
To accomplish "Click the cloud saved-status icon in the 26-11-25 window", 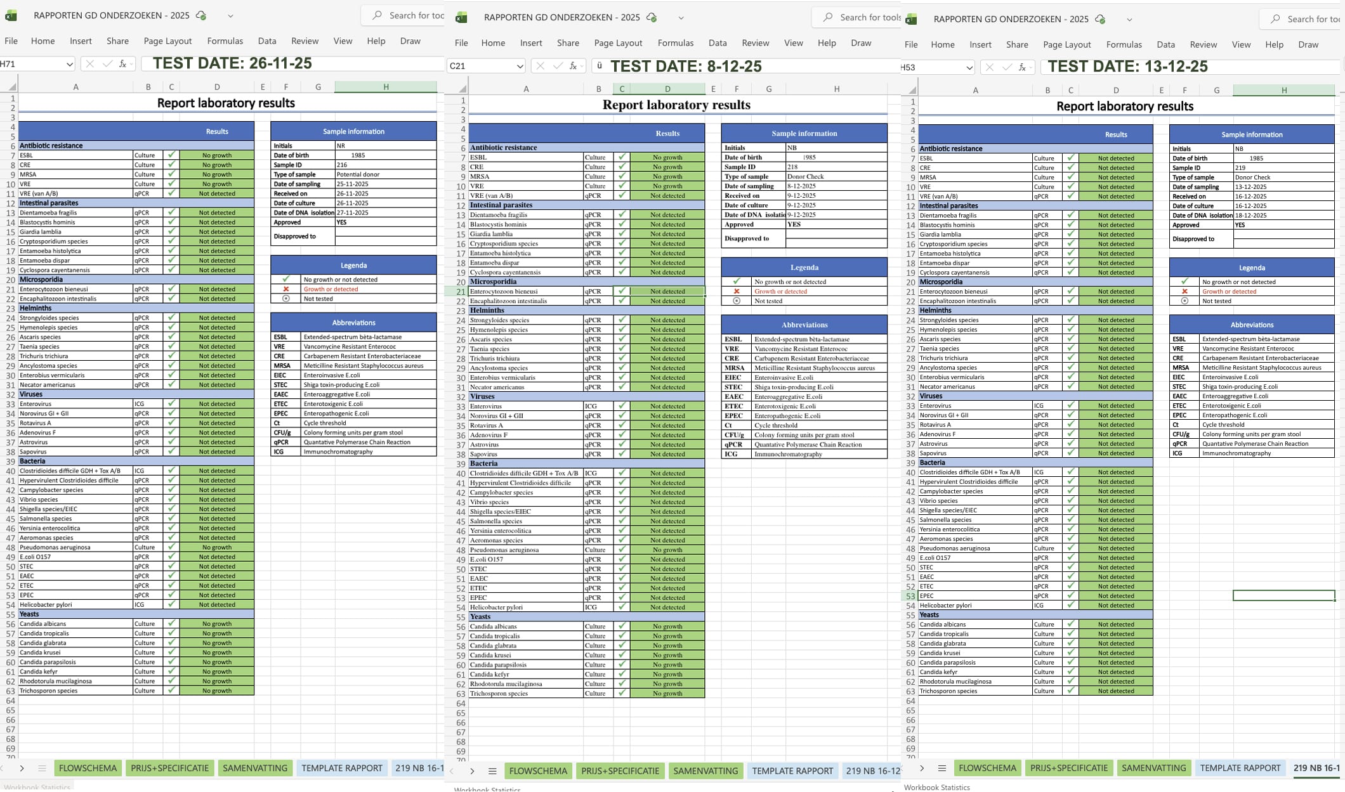I will (x=201, y=15).
